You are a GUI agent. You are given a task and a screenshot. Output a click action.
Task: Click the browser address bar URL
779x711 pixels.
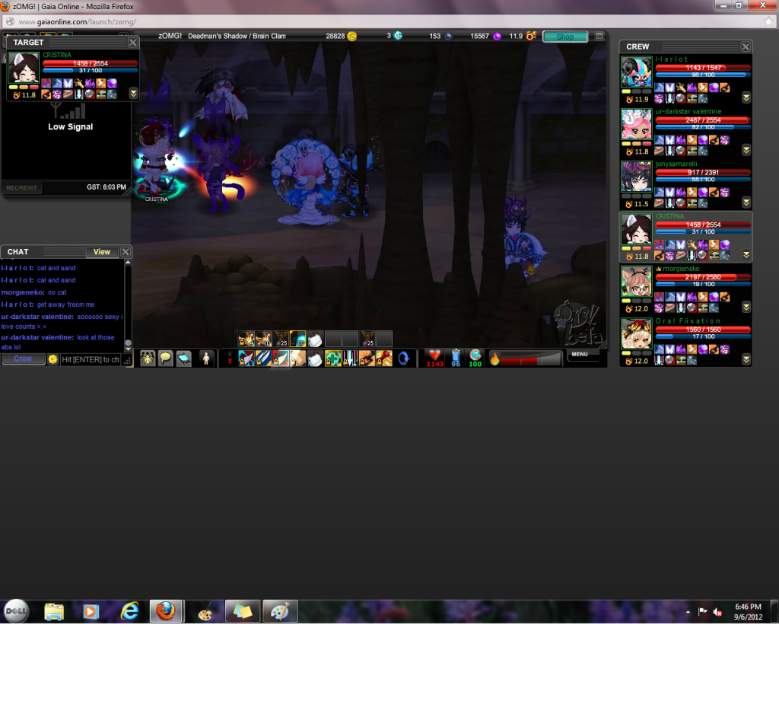pos(78,22)
